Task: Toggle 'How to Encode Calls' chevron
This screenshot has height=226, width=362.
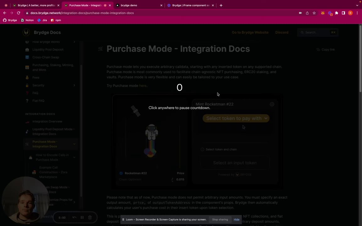Action: coord(74,157)
